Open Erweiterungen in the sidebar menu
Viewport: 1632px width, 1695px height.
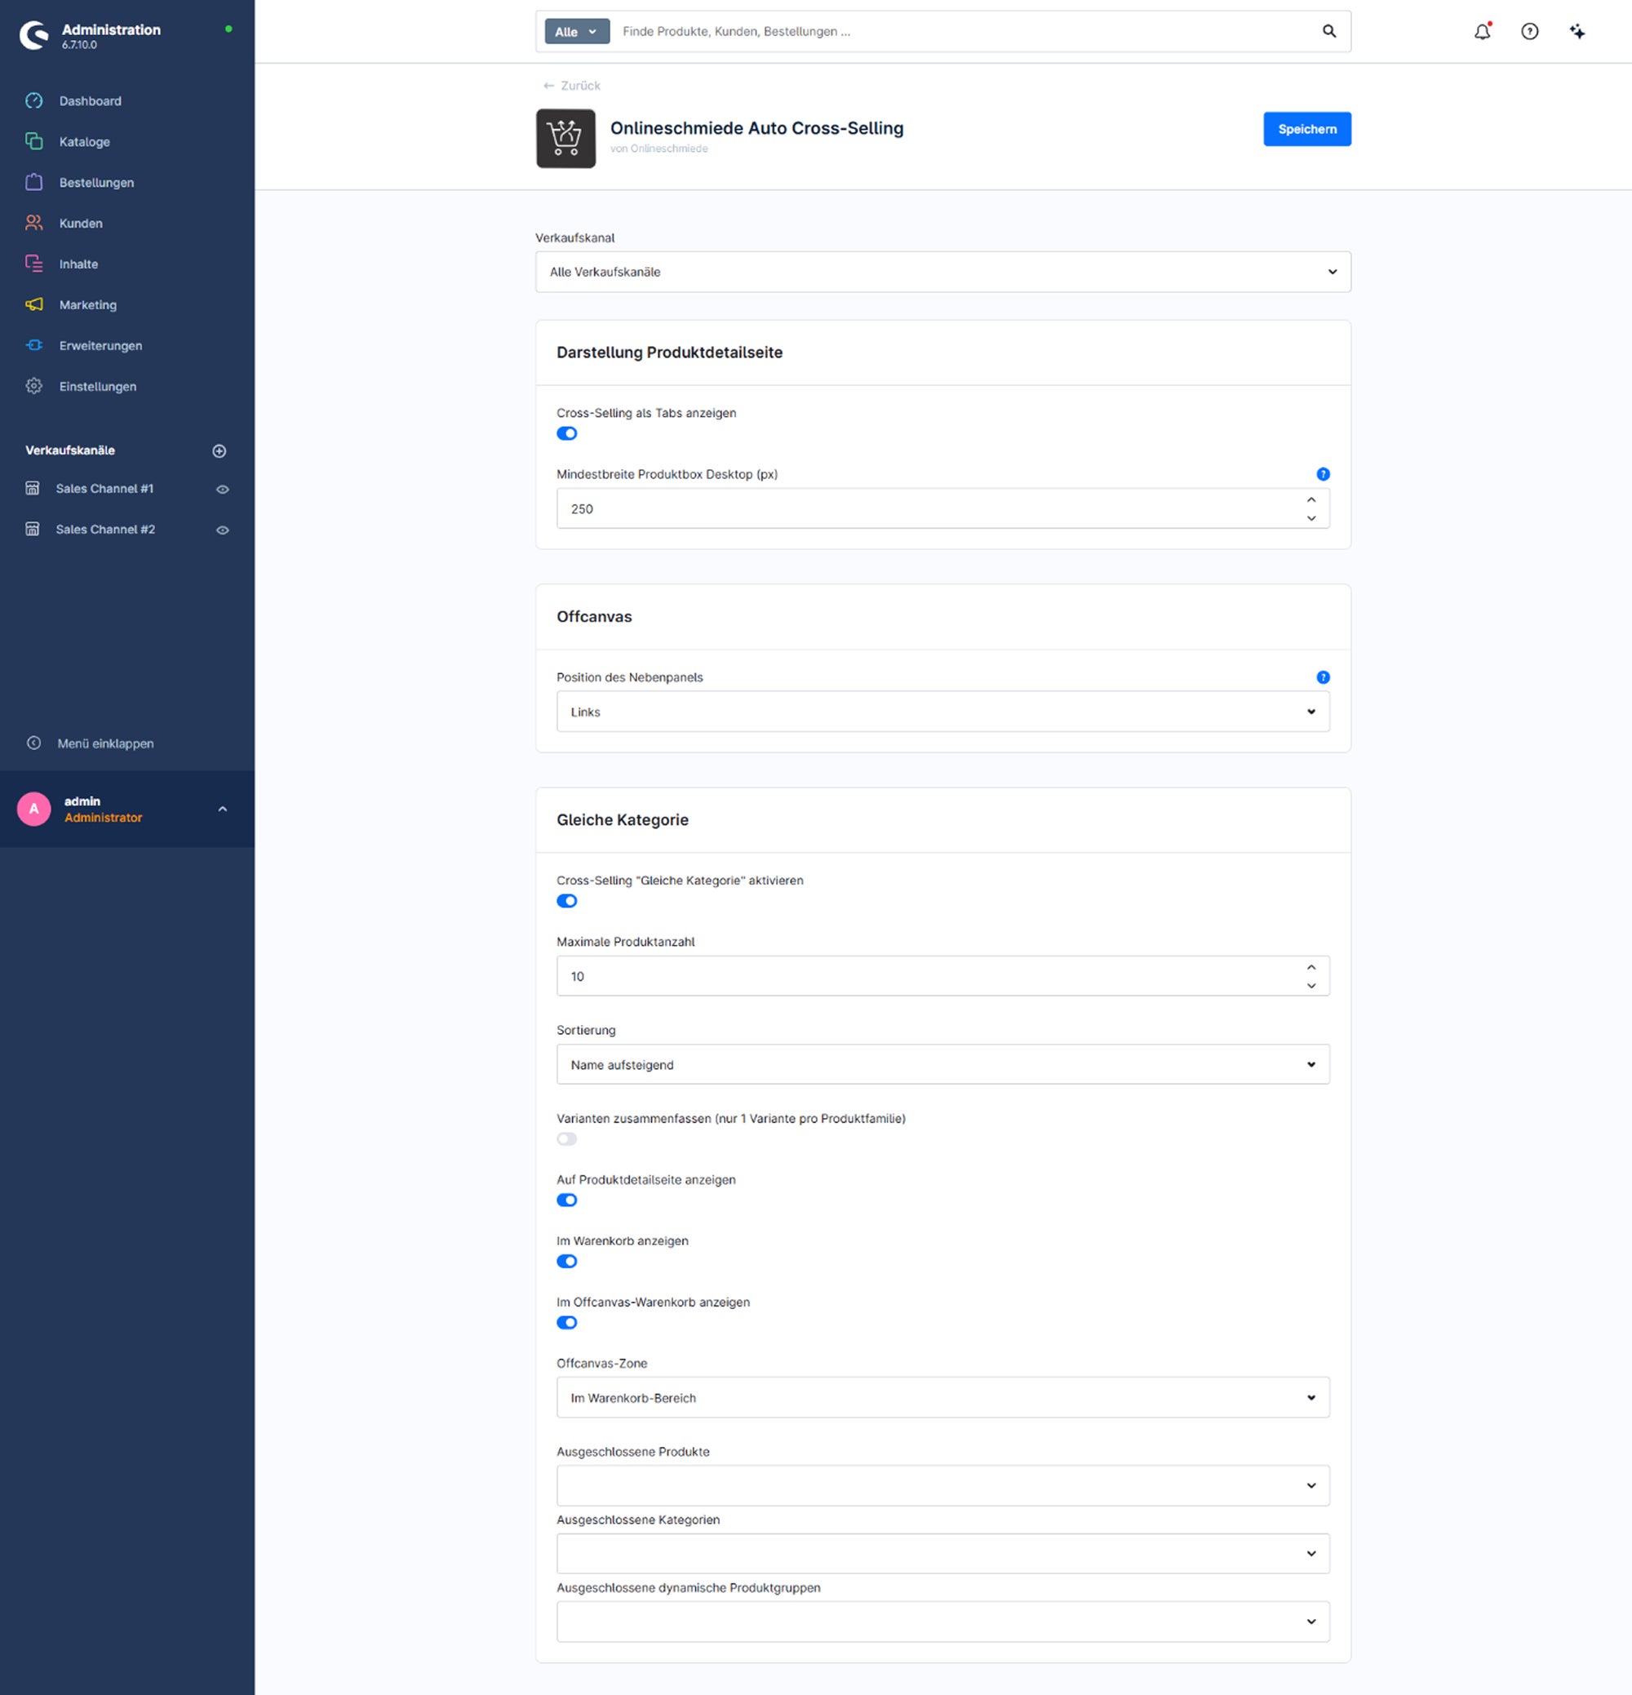pos(100,345)
